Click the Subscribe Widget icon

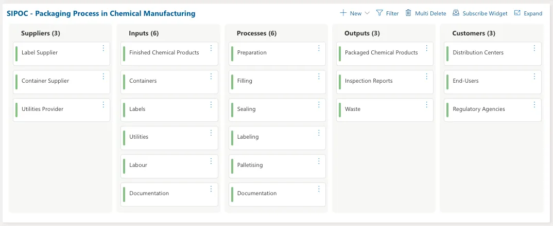coord(456,13)
